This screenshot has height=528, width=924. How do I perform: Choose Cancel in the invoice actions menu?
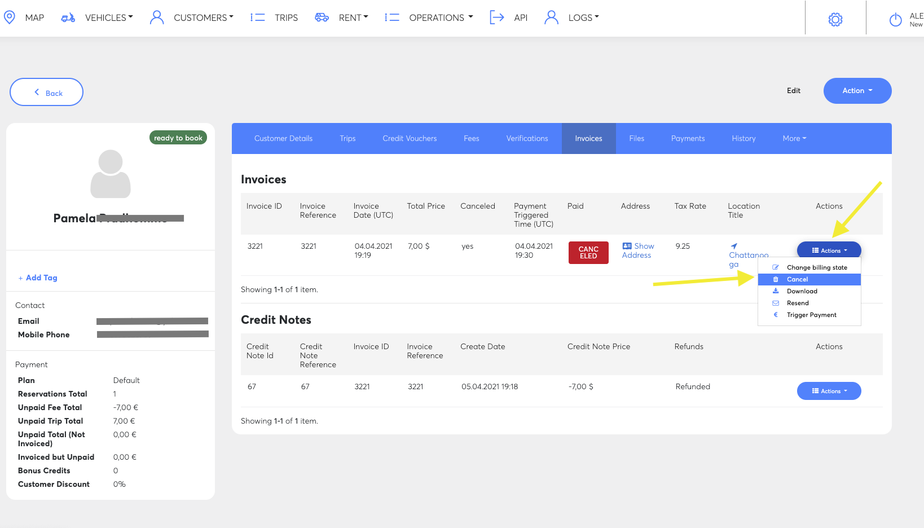tap(797, 279)
